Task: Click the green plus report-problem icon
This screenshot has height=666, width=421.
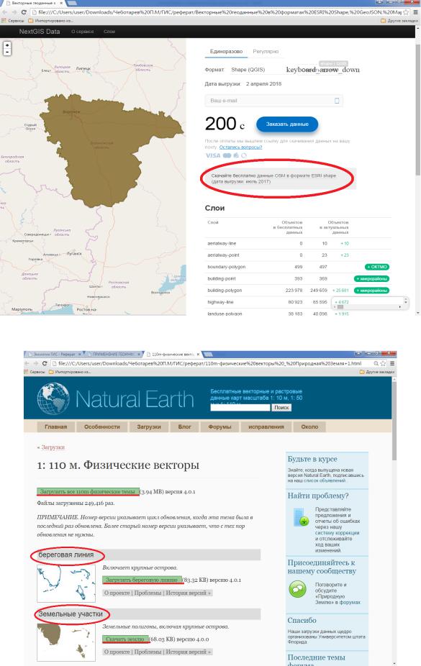Action: point(301,517)
